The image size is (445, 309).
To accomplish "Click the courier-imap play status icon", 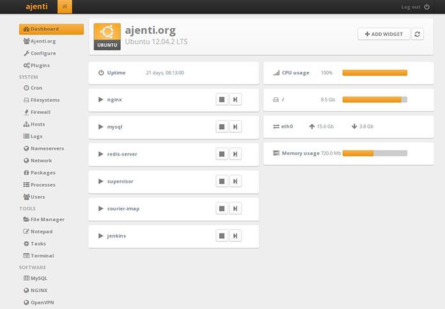I will coord(101,209).
